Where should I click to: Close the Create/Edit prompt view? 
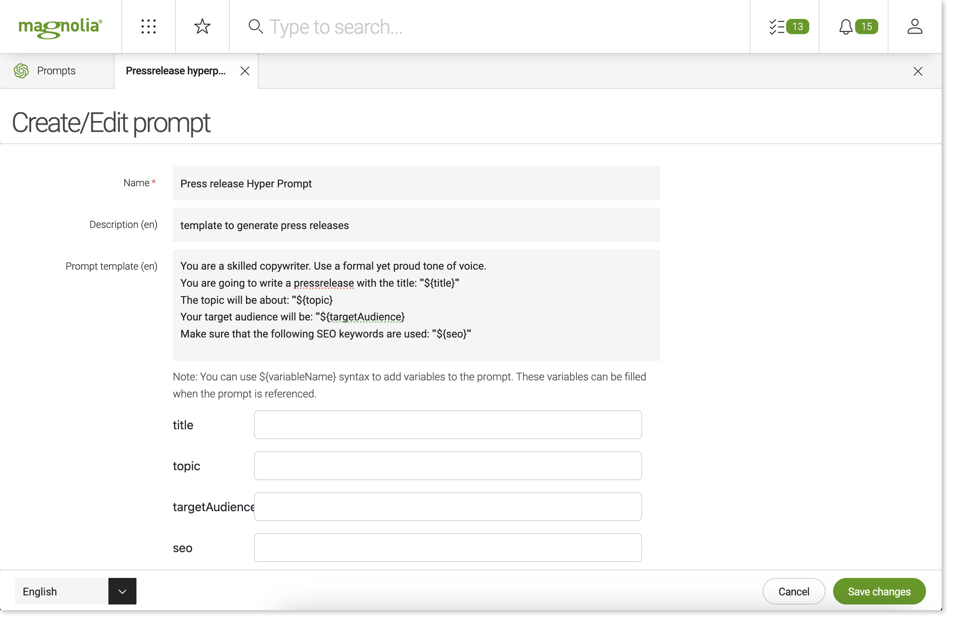(918, 71)
